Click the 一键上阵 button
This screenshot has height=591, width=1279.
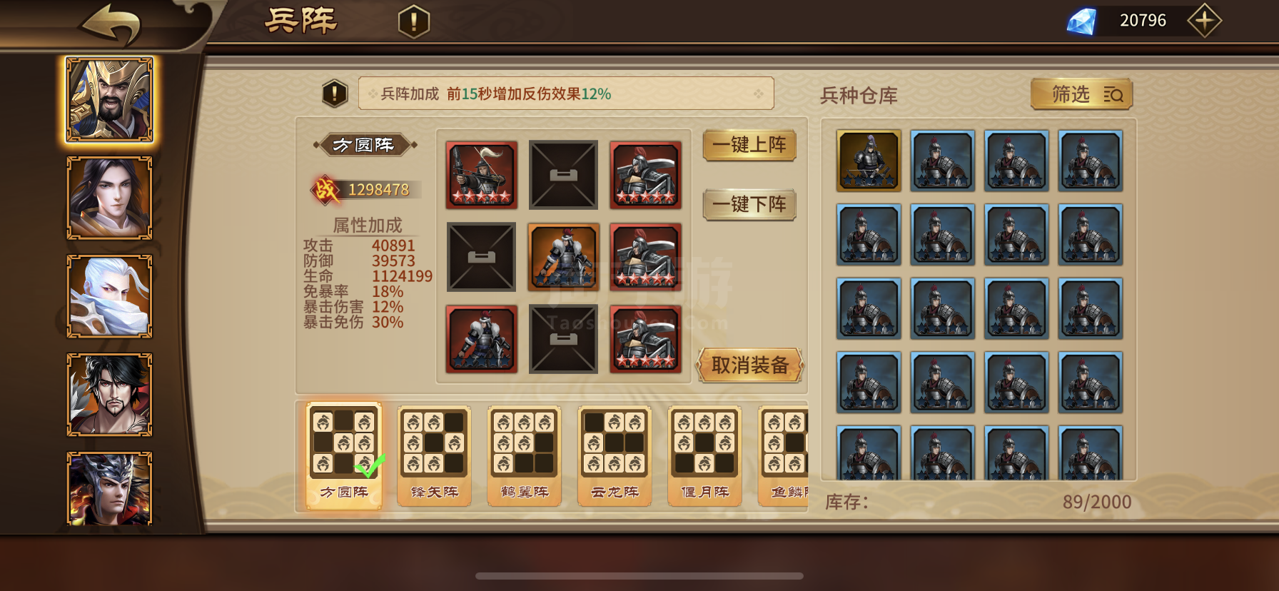(749, 146)
